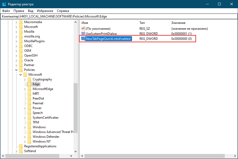
Task: Click tree pane scroll down arrow
Action: (x=76, y=152)
